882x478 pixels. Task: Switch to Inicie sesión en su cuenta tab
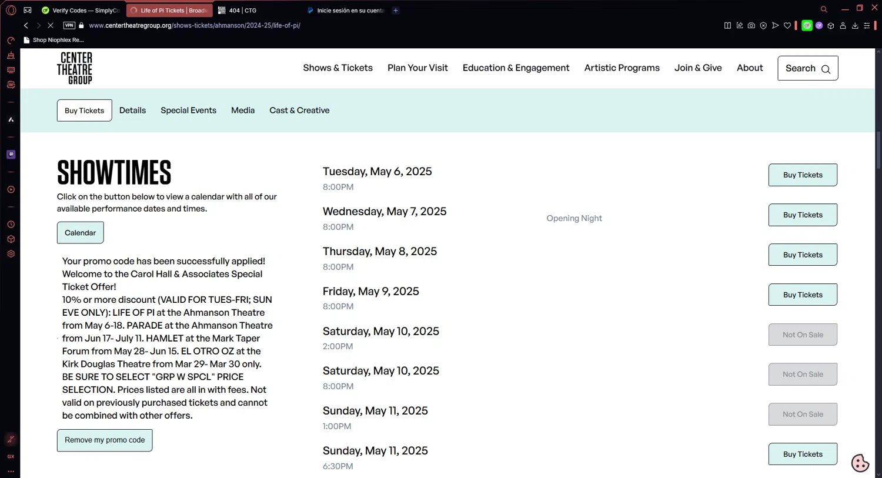coord(345,11)
